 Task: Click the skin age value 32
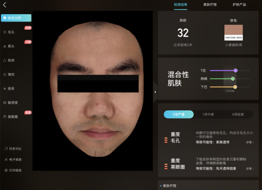tap(183, 33)
